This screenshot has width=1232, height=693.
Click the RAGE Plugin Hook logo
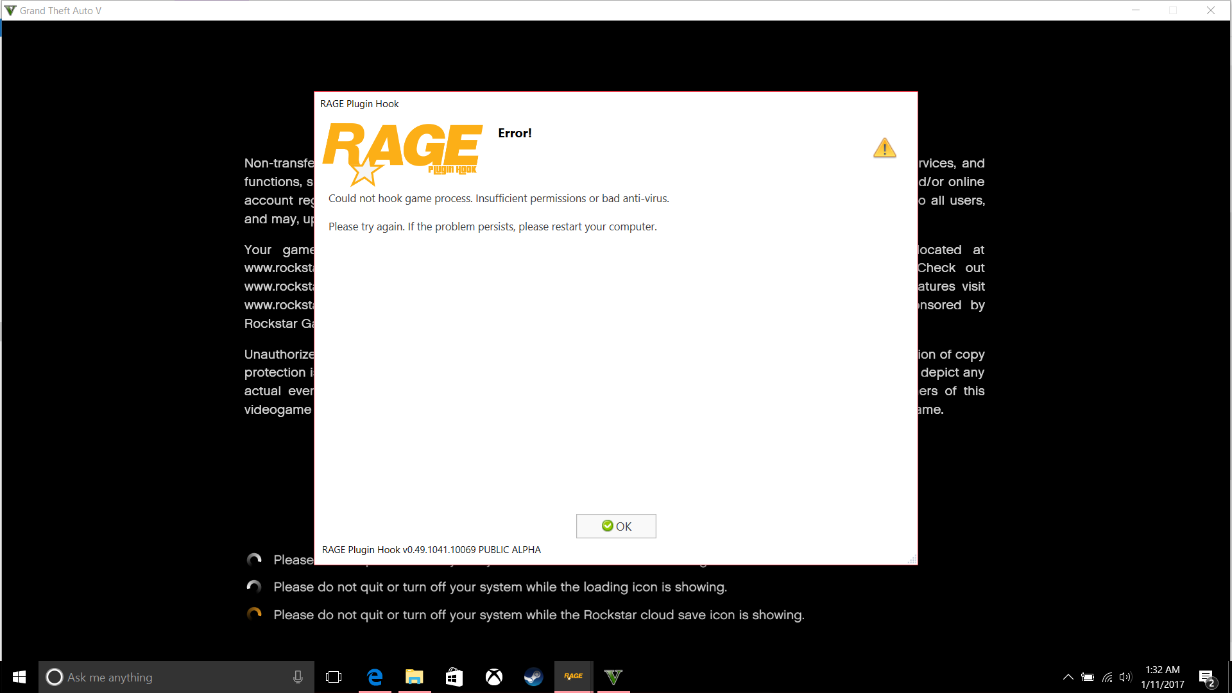tap(402, 153)
